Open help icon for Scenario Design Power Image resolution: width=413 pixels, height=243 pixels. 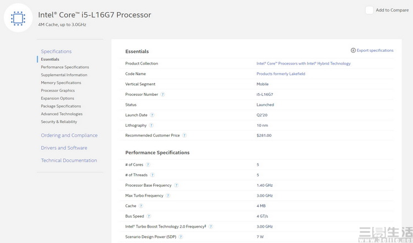pyautogui.click(x=181, y=237)
